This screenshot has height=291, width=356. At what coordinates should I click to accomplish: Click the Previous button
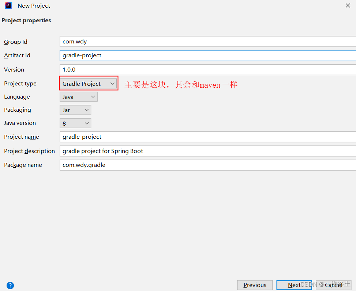pyautogui.click(x=255, y=285)
